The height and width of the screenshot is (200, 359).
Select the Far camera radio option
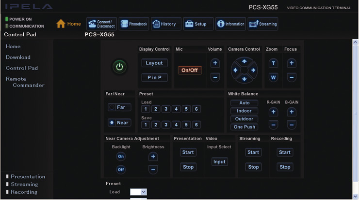119,107
